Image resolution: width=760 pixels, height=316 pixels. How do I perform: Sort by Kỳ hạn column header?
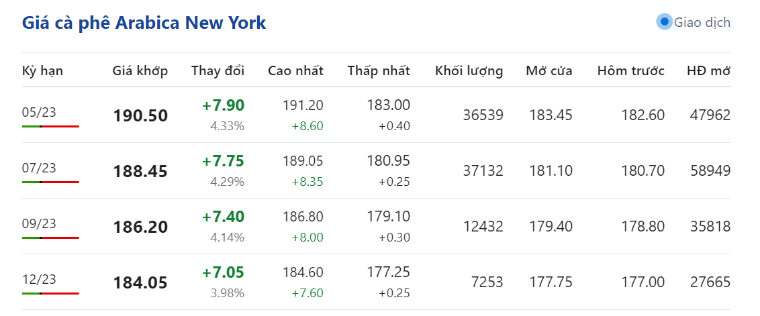42,71
